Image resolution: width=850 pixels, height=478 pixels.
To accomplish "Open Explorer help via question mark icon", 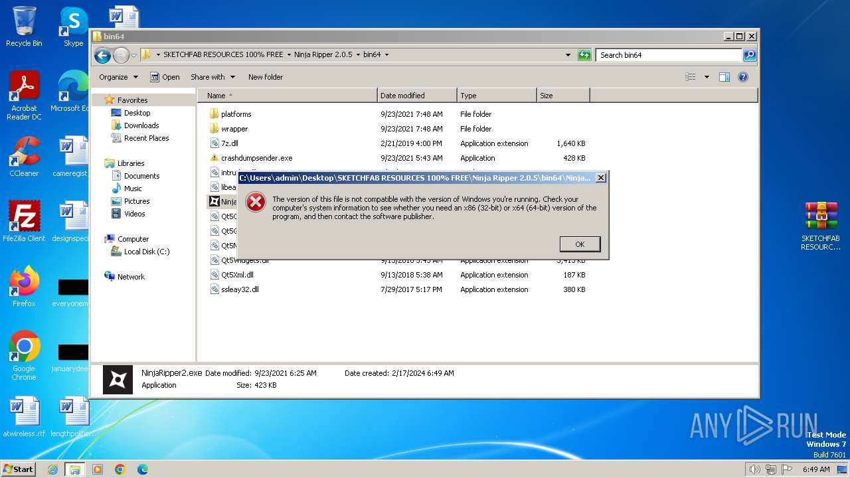I will pyautogui.click(x=743, y=77).
